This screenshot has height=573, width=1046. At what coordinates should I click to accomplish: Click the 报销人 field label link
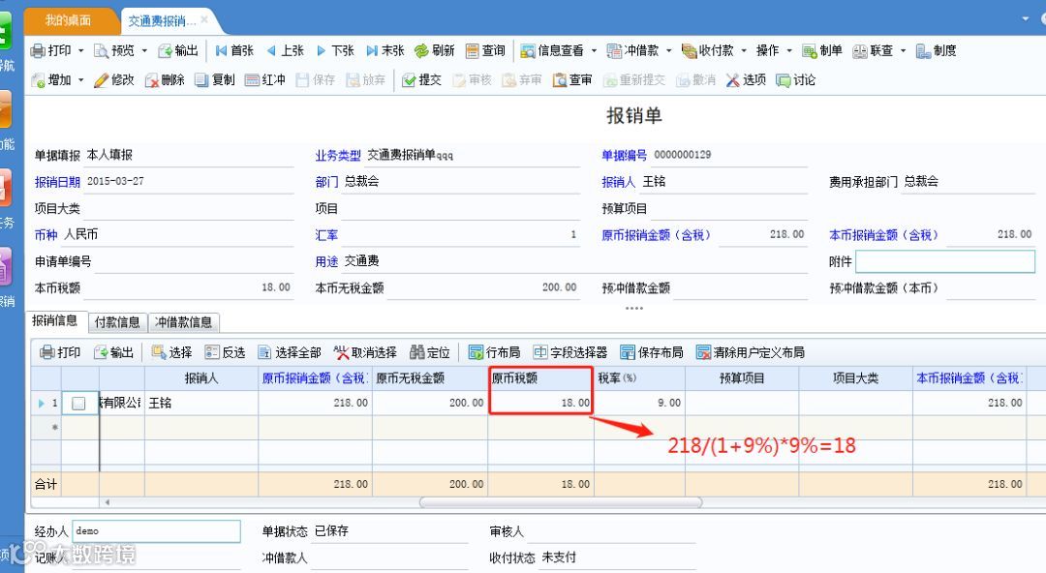tap(618, 182)
